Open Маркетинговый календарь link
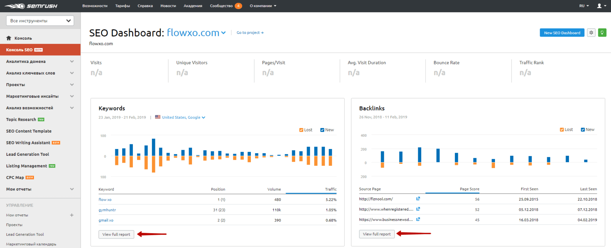This screenshot has width=611, height=248. click(x=31, y=244)
